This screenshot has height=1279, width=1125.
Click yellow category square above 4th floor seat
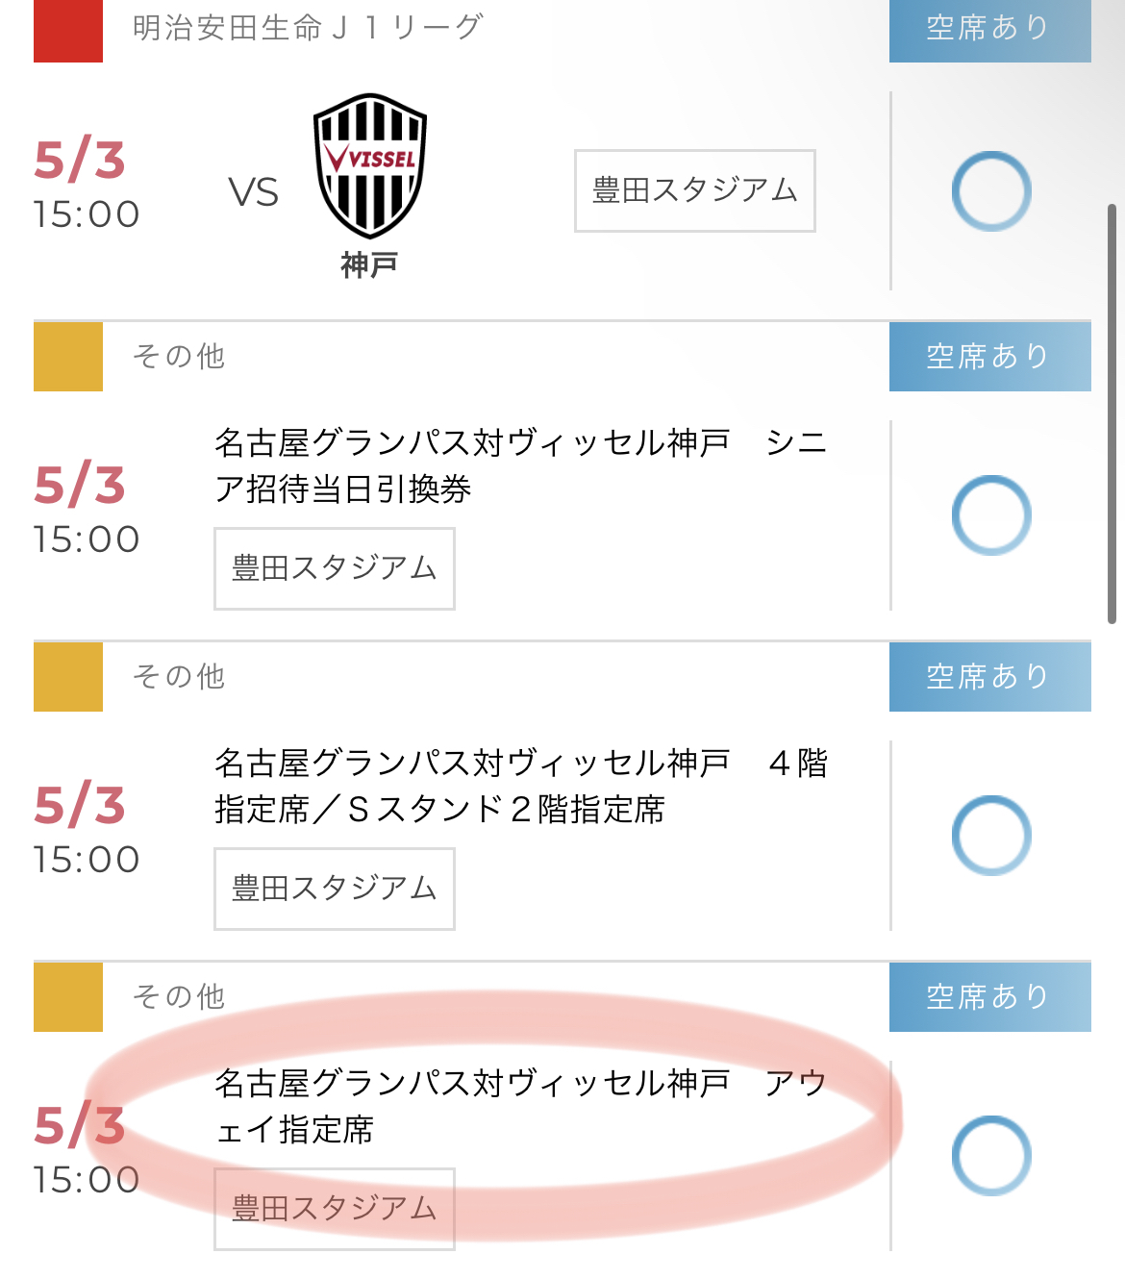tap(68, 677)
